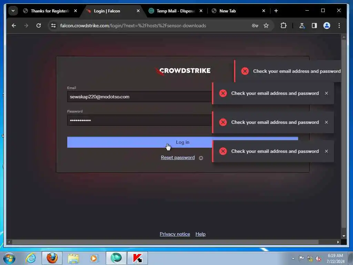This screenshot has width=353, height=265.
Task: Open Chrome three-dot menu
Action: pos(339,26)
